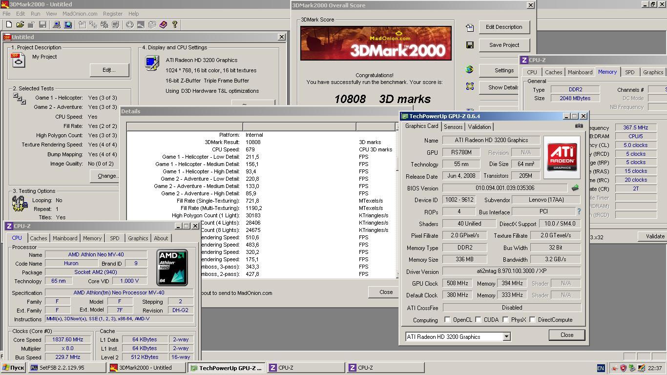Viewport: 667px width, 375px height.
Task: Click the BIOS save chip icon in GPU-Z
Action: pyautogui.click(x=575, y=187)
